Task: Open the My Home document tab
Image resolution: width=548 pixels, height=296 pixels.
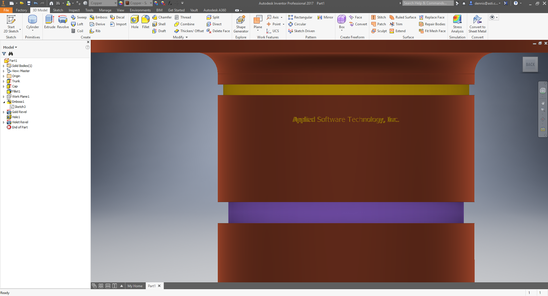Action: coord(135,286)
